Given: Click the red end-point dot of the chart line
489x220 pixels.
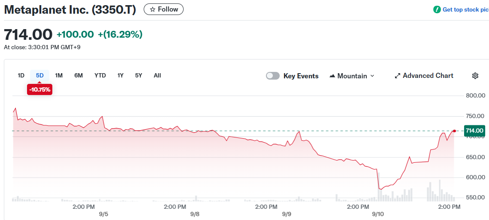Looking at the screenshot, I should [454, 131].
